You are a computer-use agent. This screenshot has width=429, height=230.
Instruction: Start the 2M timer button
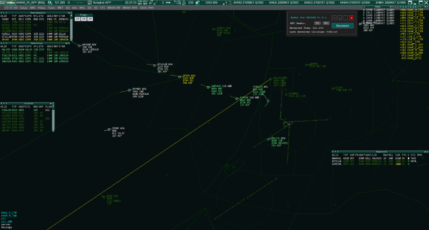84,19
